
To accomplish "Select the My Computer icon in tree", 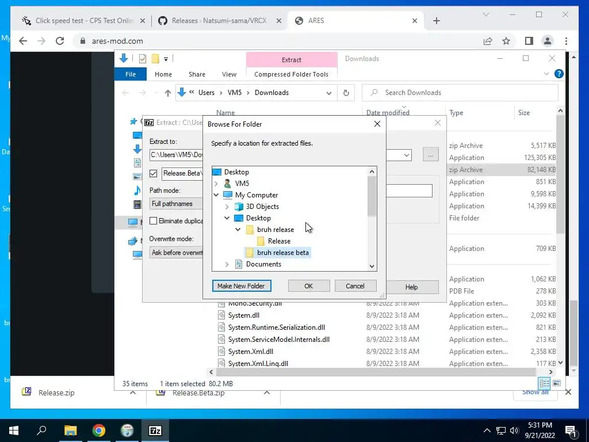I will coord(228,195).
